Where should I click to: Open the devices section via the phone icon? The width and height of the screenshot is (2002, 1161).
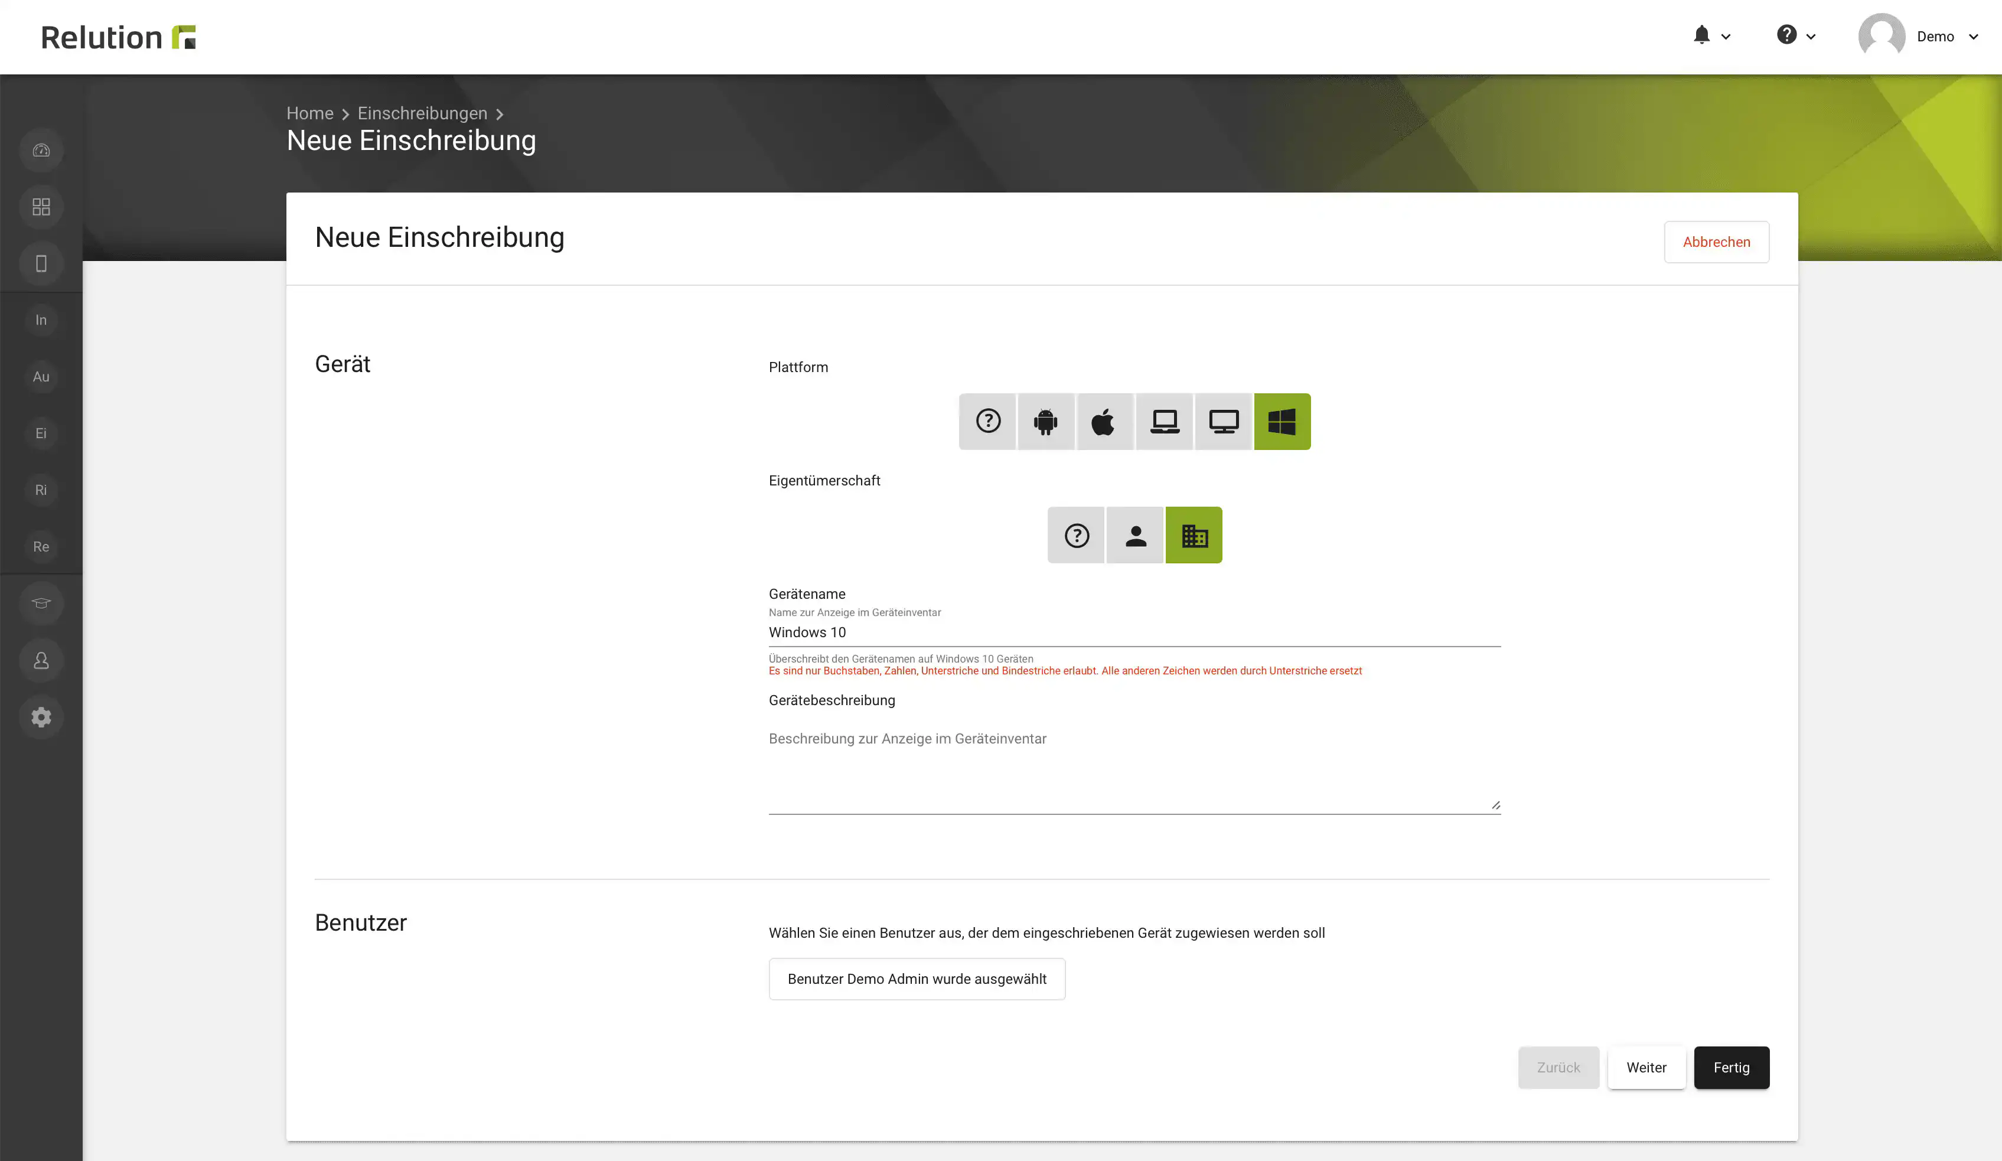(41, 263)
